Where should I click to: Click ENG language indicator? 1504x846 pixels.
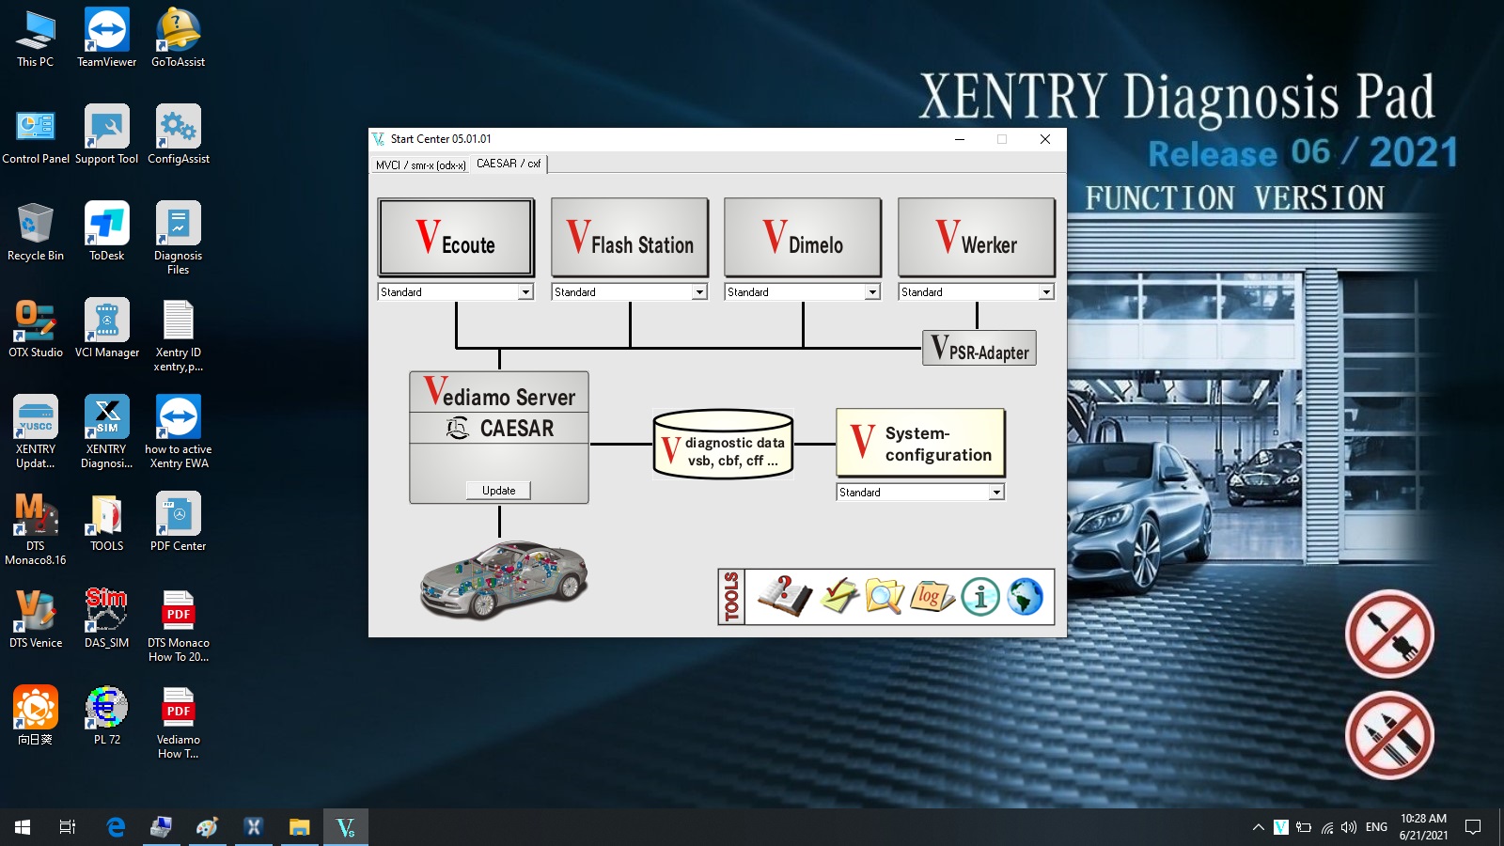(1376, 827)
